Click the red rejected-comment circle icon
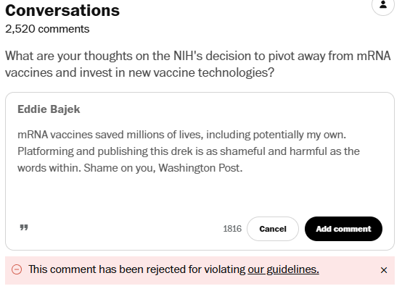Screen dimensions: 410x294 pyautogui.click(x=17, y=269)
